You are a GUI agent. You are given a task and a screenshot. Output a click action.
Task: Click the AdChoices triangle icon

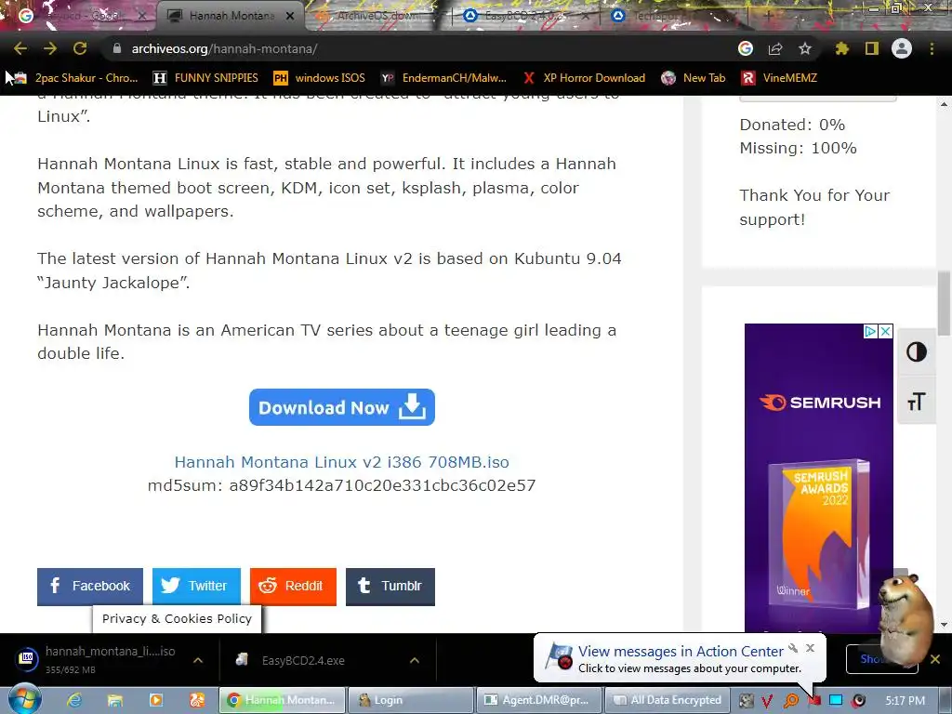(x=870, y=331)
